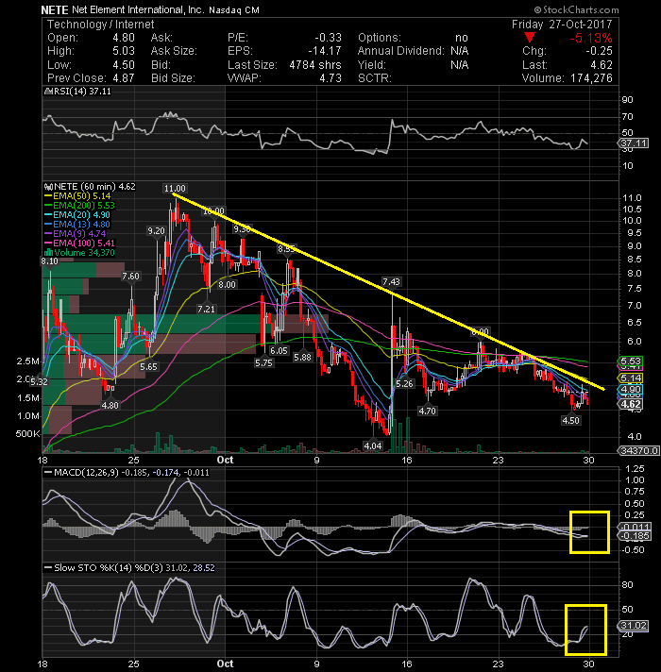This screenshot has width=661, height=672.
Task: Click the company name Net Element International, Inc.
Action: (x=137, y=9)
